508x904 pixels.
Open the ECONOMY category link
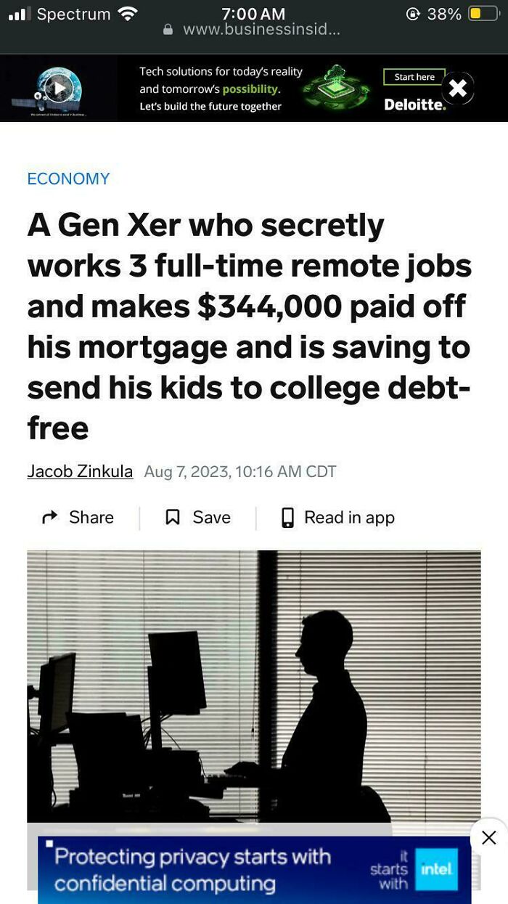pos(68,179)
